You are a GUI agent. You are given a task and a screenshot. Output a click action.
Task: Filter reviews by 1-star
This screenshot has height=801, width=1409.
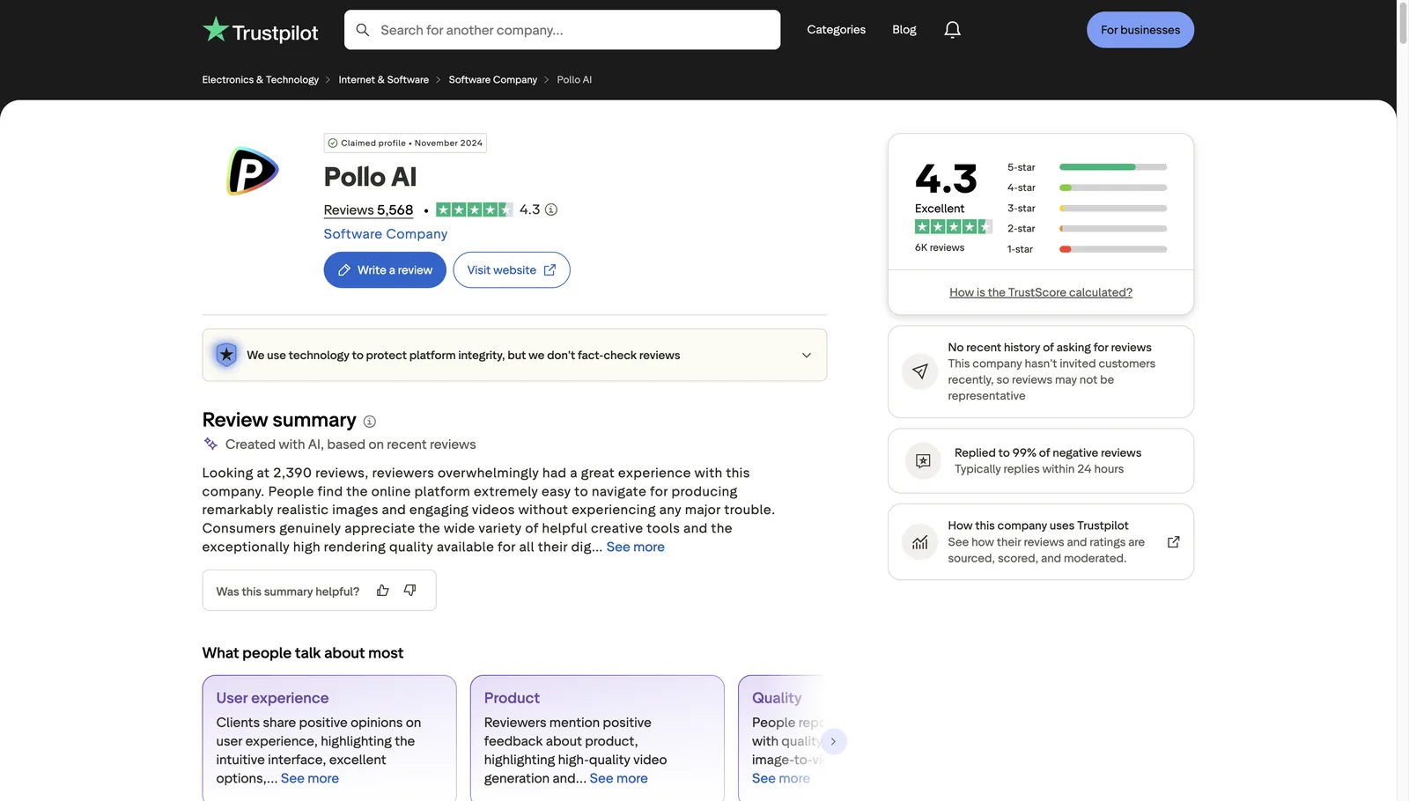coord(1087,249)
